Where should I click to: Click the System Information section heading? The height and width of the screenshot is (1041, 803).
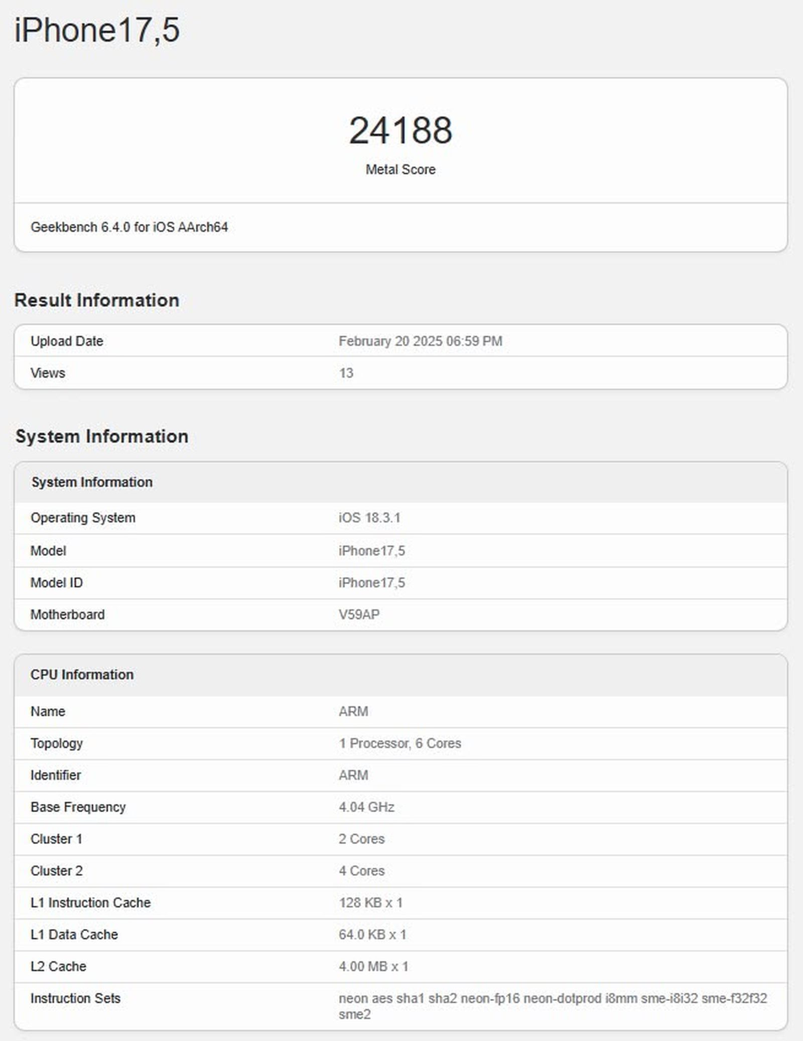(101, 436)
